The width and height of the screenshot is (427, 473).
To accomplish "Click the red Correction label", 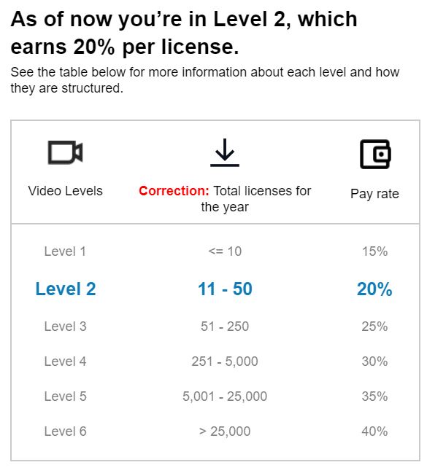I will click(x=174, y=191).
